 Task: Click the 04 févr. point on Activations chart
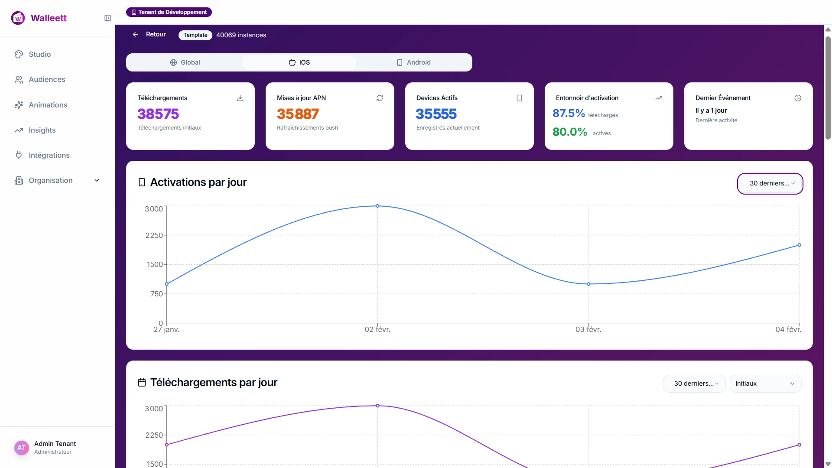(x=799, y=245)
